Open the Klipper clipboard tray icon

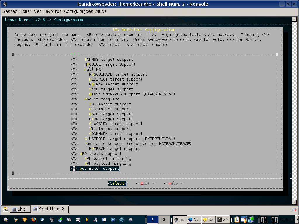[237, 220]
